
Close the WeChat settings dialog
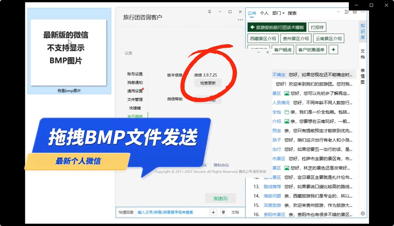point(268,52)
